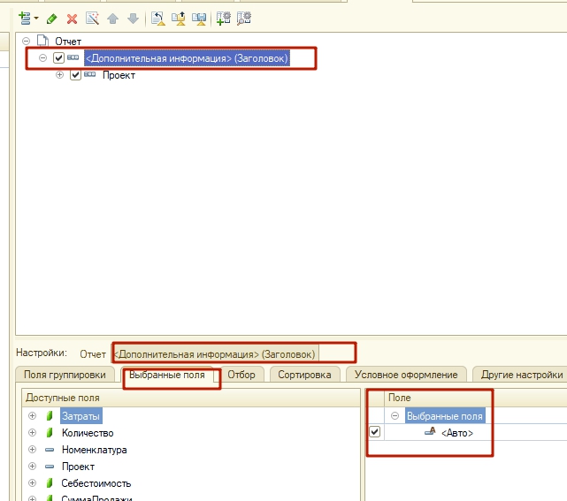Image resolution: width=567 pixels, height=501 pixels.
Task: Click the move down arrow icon
Action: (133, 18)
